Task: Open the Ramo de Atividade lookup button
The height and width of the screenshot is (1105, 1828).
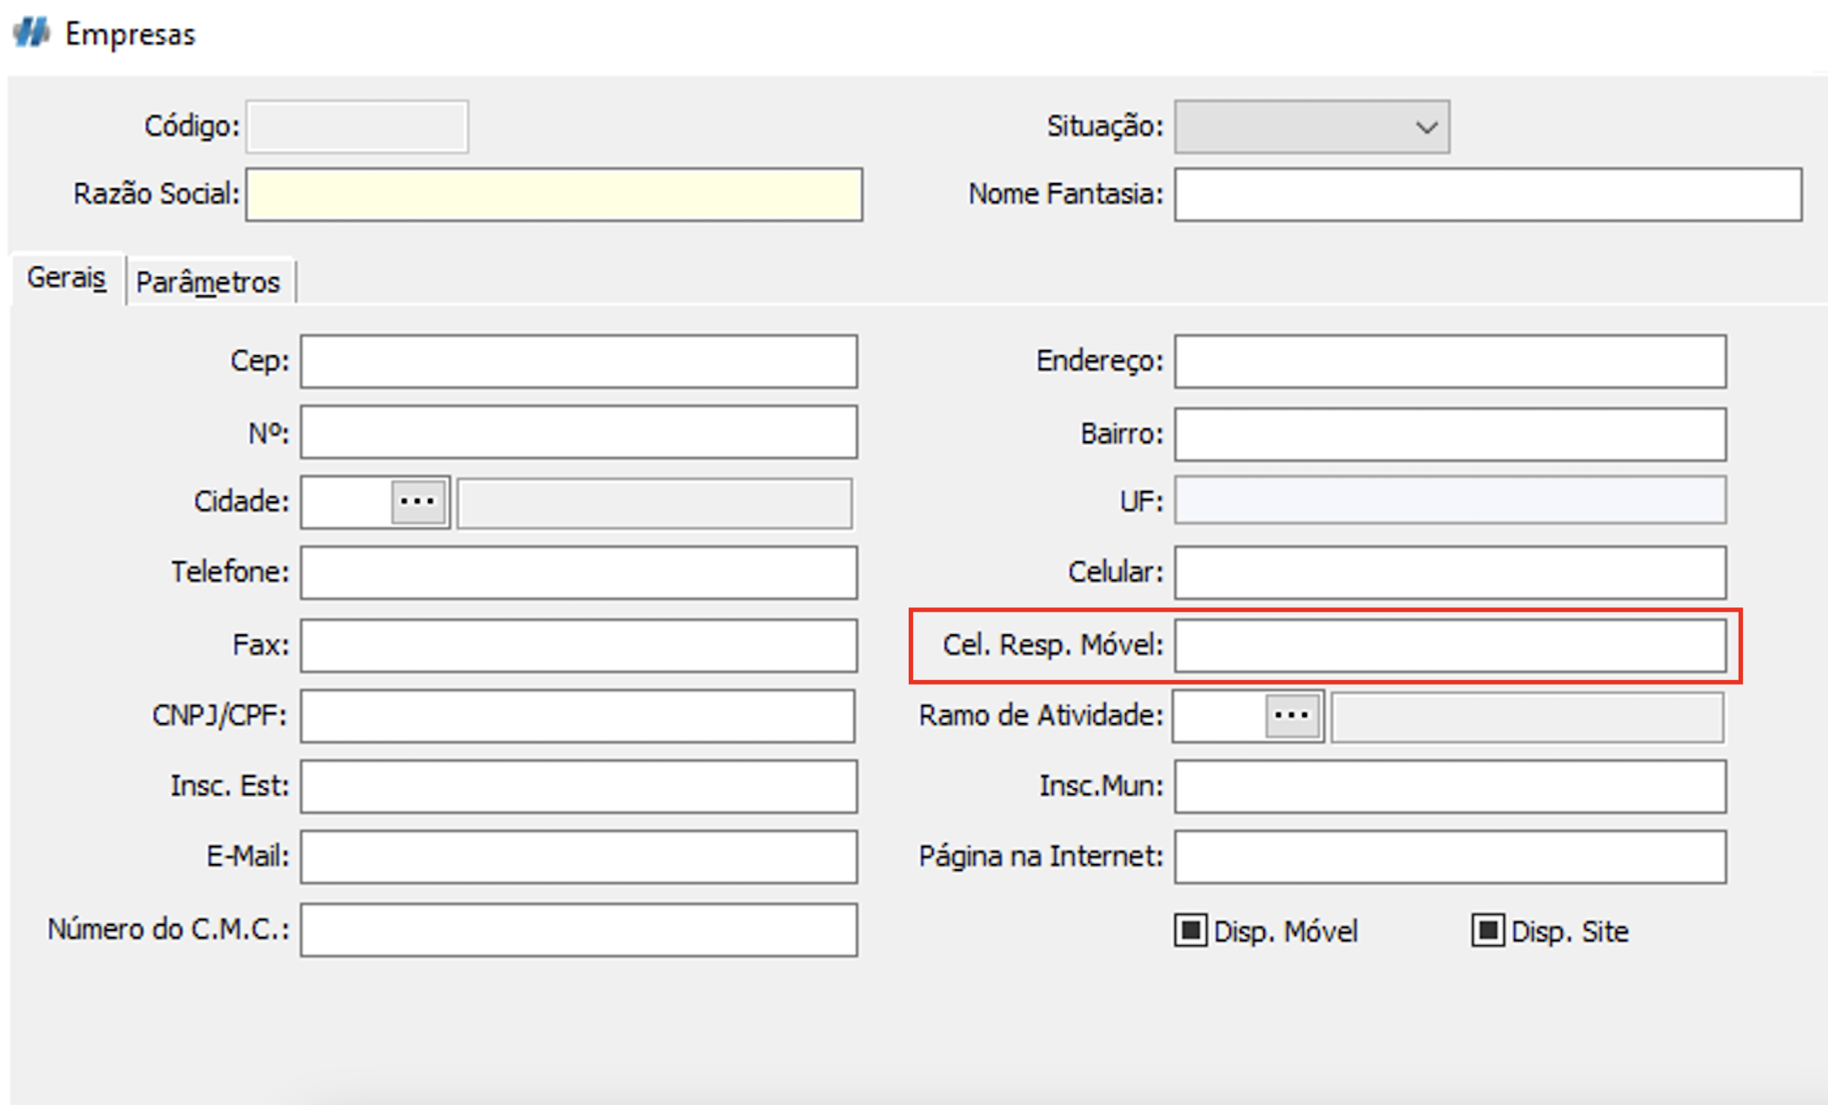Action: click(1292, 715)
